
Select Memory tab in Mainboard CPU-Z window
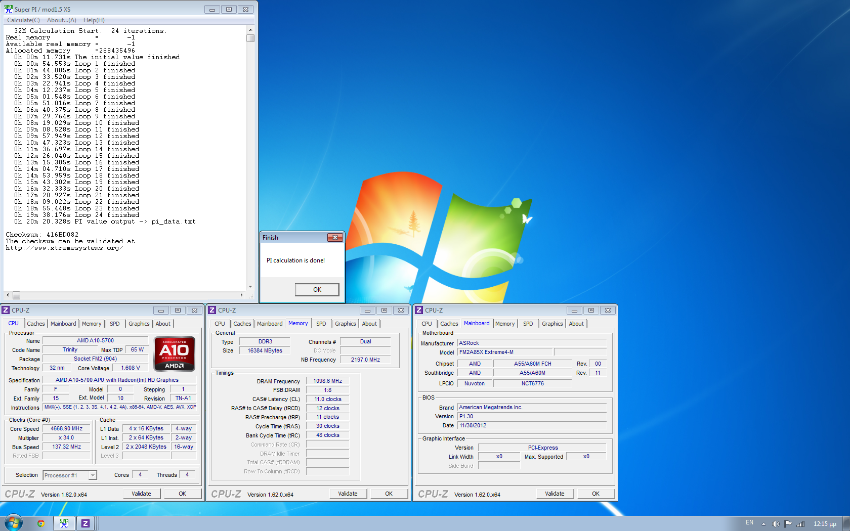point(505,324)
